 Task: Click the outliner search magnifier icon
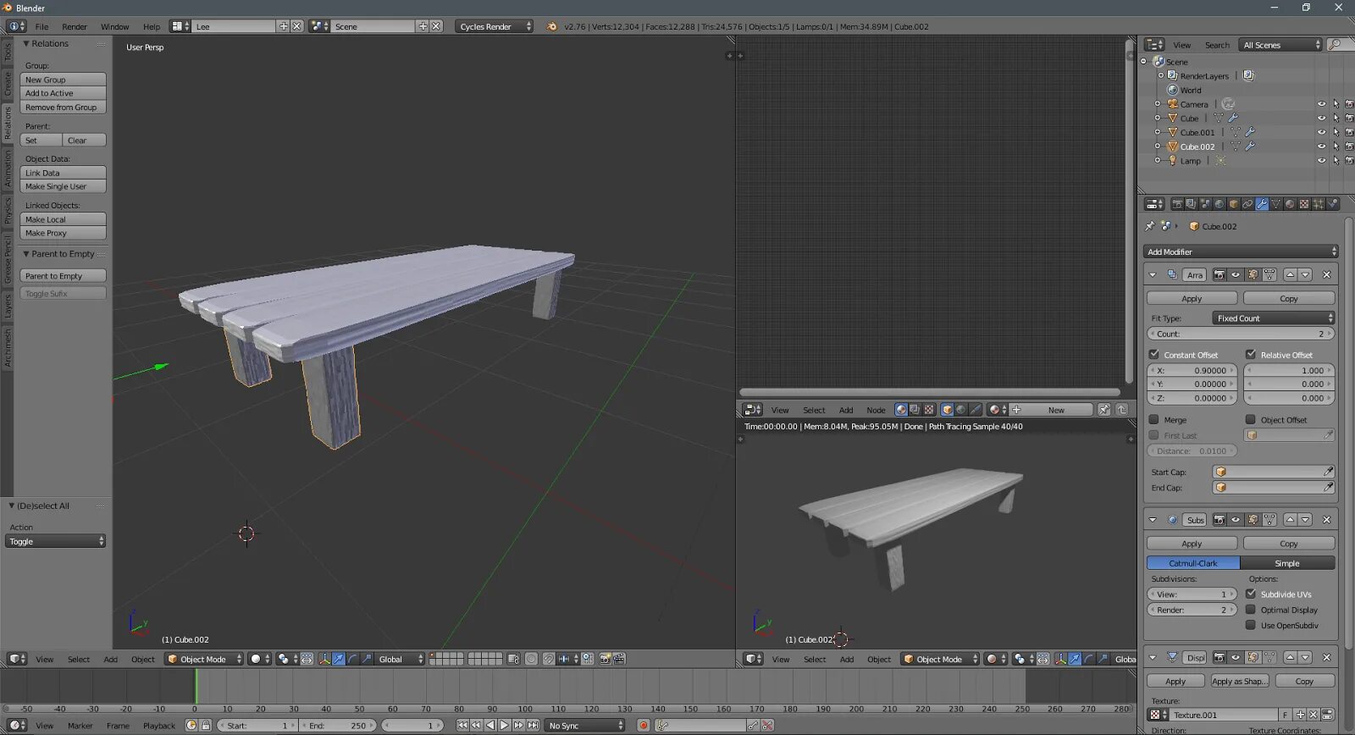coord(1336,45)
